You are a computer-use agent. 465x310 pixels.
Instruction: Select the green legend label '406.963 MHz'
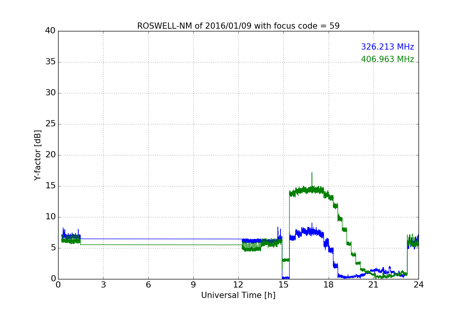(387, 59)
